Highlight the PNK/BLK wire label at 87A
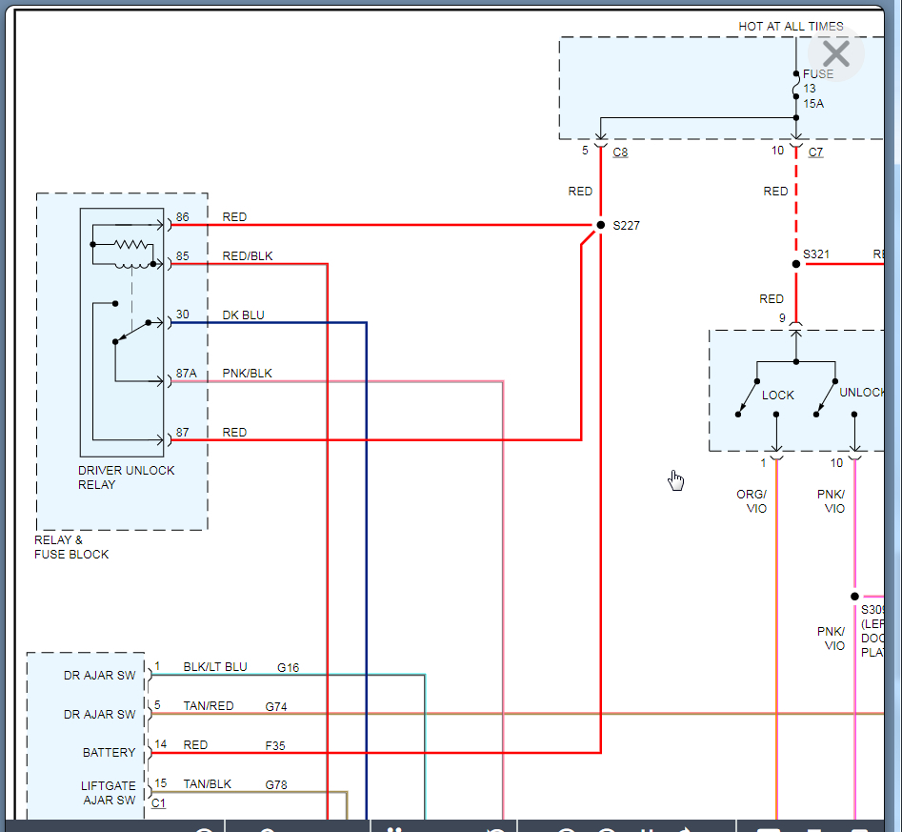 coord(247,374)
